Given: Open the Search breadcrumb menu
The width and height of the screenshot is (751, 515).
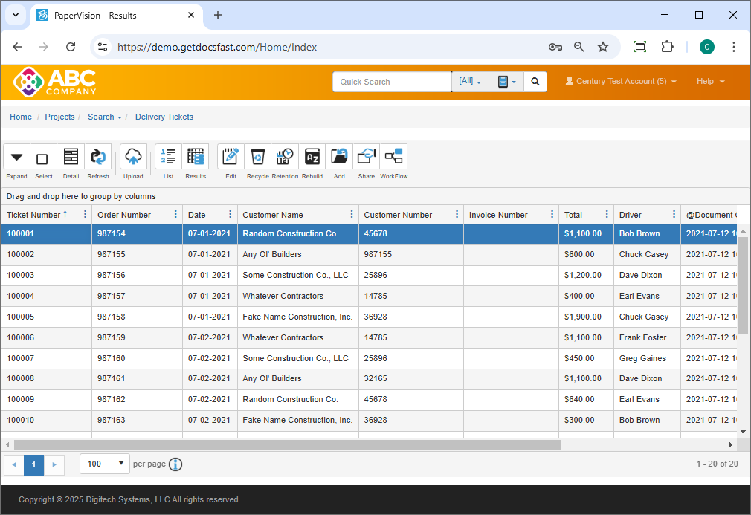Looking at the screenshot, I should [x=104, y=117].
